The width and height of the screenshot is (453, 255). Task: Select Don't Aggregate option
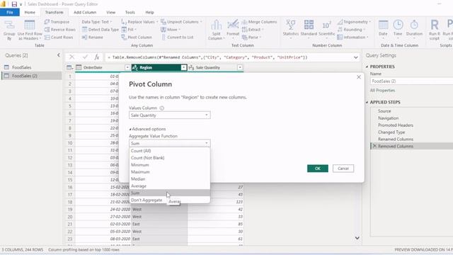(x=170, y=200)
